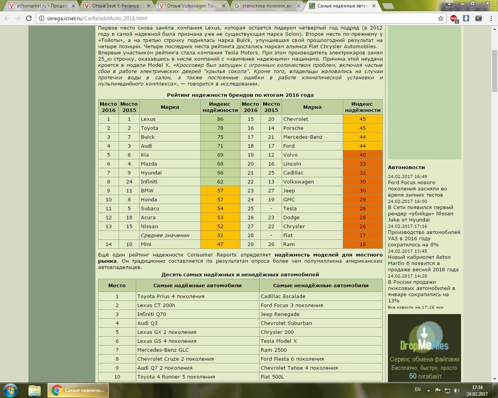Close the Volkswagen Touran review tab

point(224,6)
